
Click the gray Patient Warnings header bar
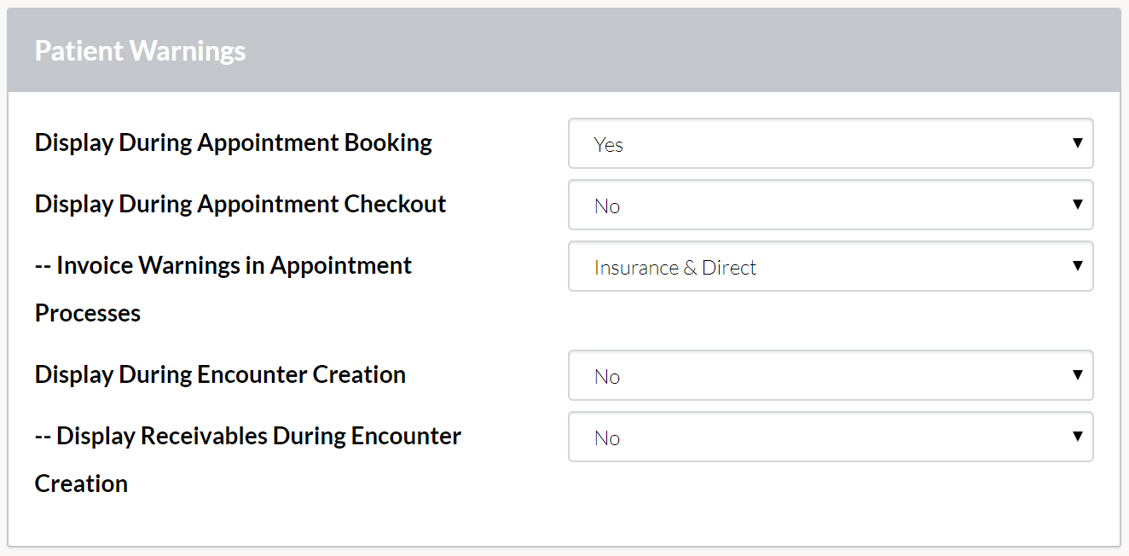coord(564,50)
